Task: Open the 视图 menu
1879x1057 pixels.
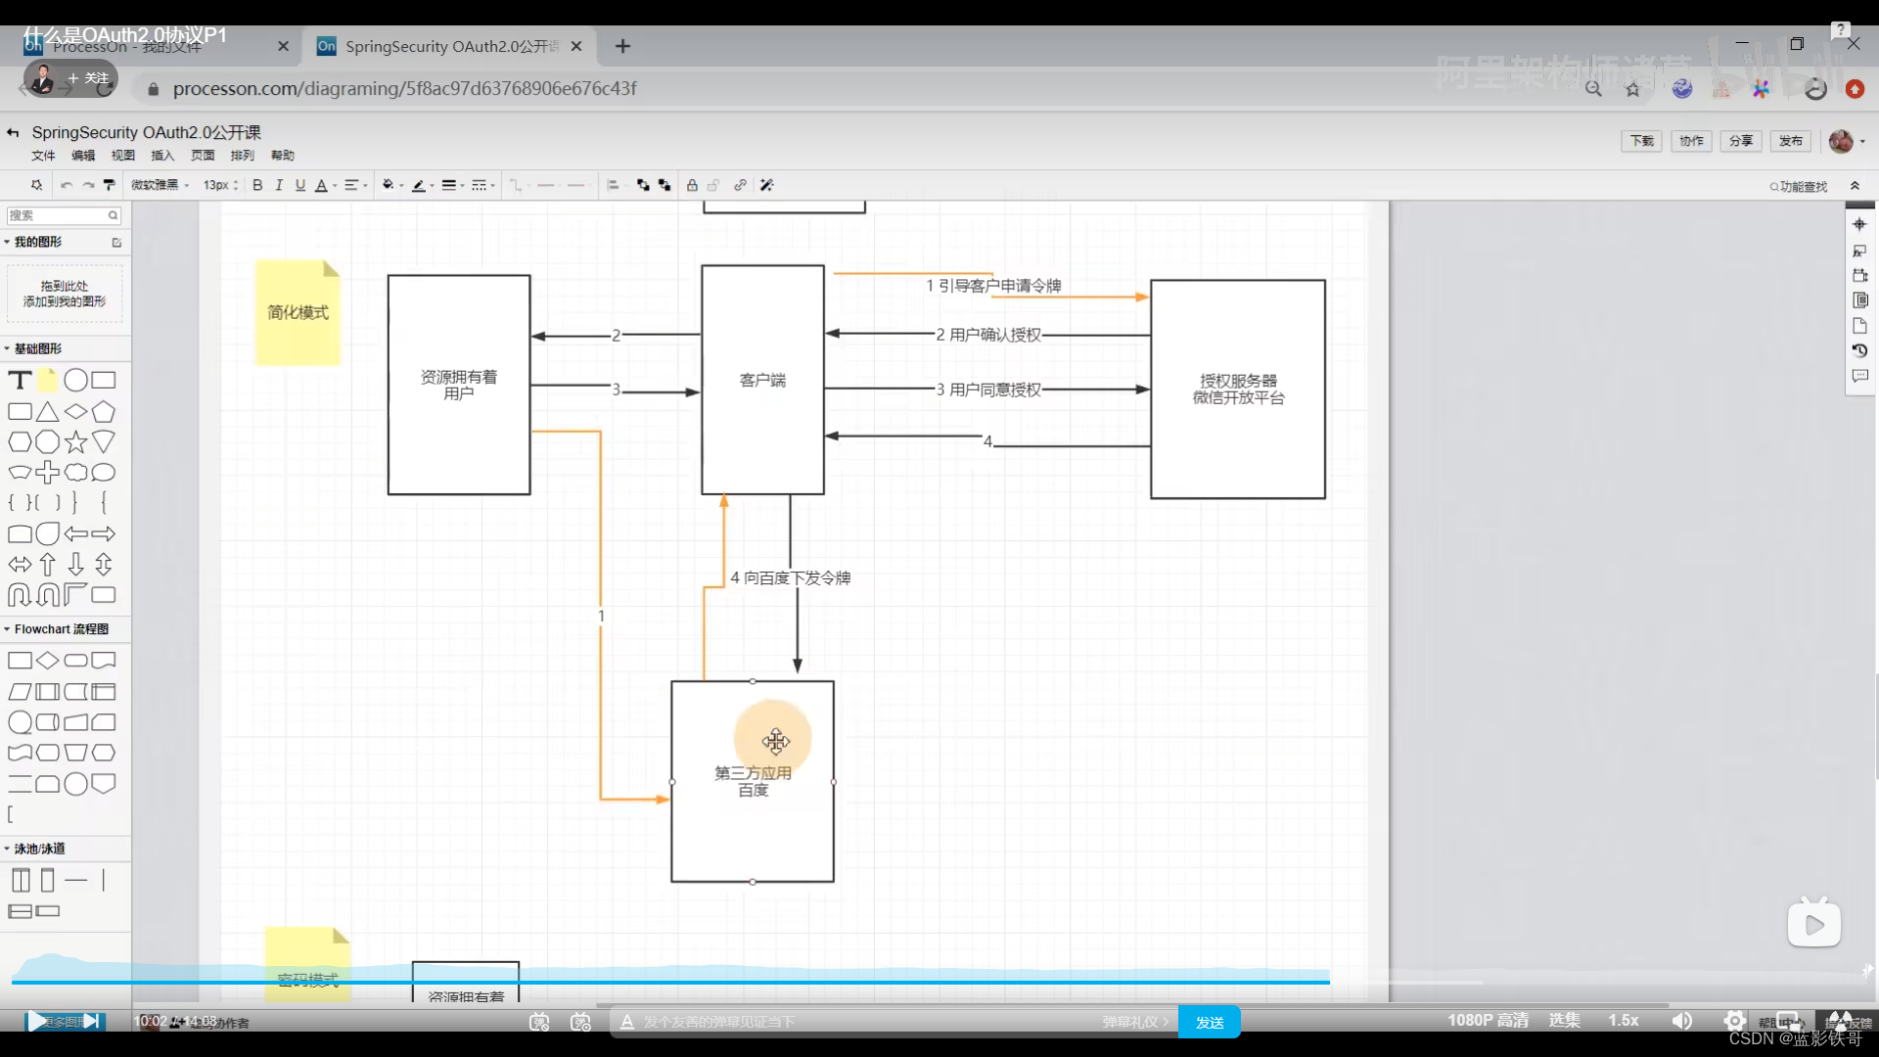Action: click(123, 156)
